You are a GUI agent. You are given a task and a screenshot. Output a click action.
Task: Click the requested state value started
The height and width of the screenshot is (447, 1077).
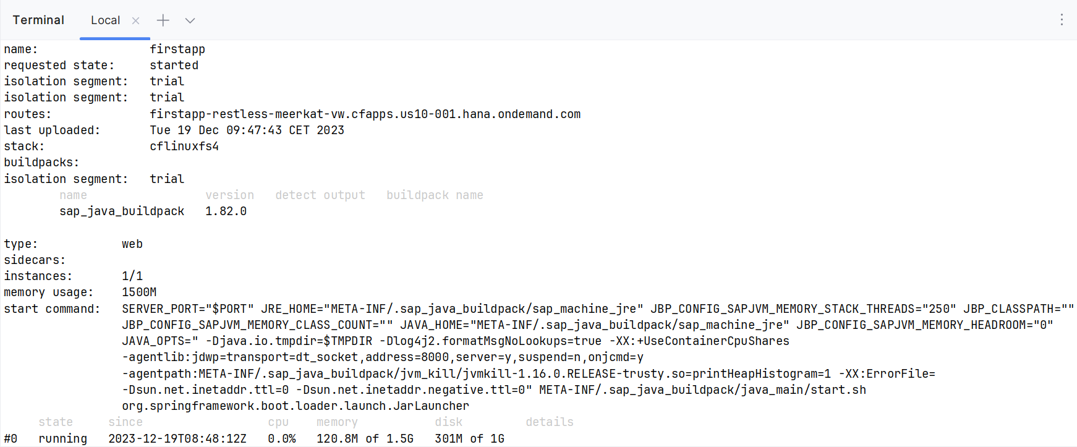point(174,66)
